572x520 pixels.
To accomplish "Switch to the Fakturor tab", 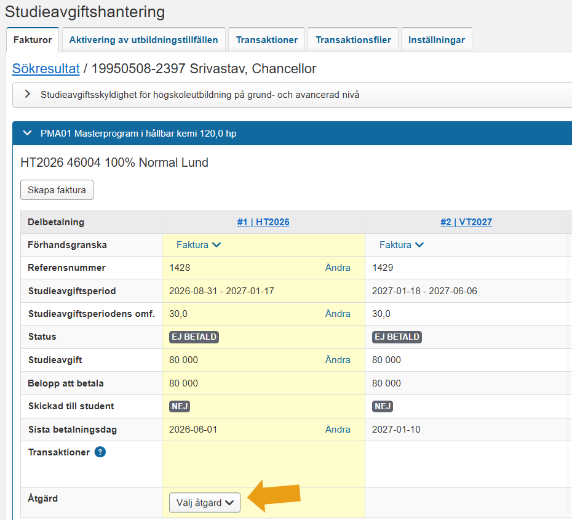I will pyautogui.click(x=33, y=40).
